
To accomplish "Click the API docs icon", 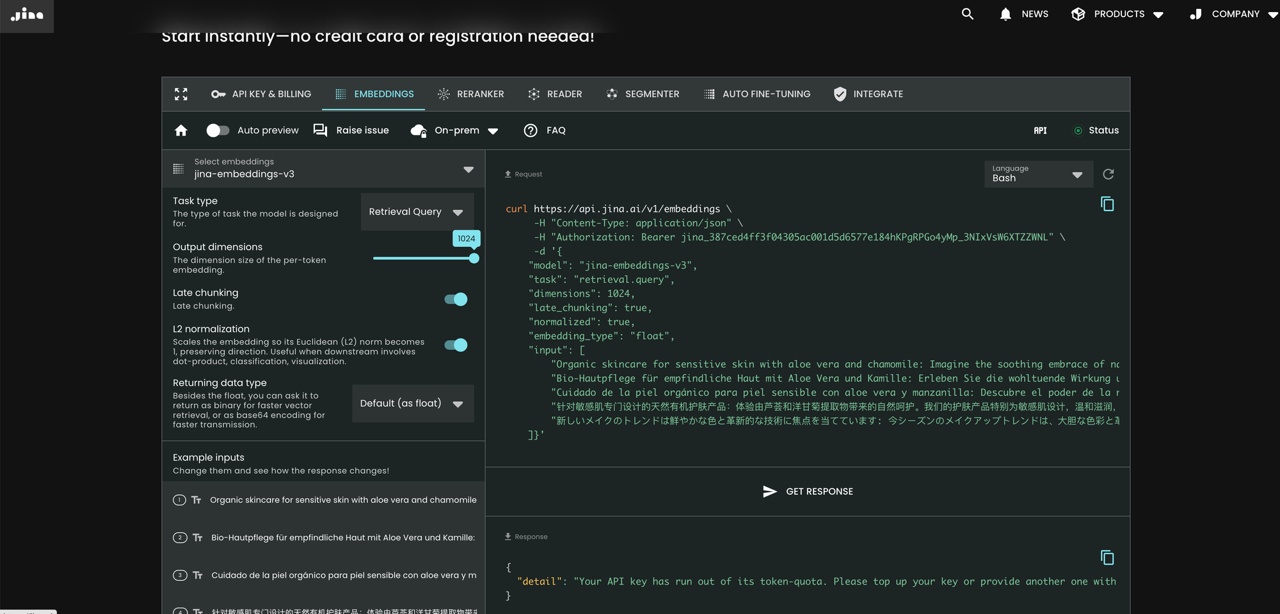I will point(1041,130).
